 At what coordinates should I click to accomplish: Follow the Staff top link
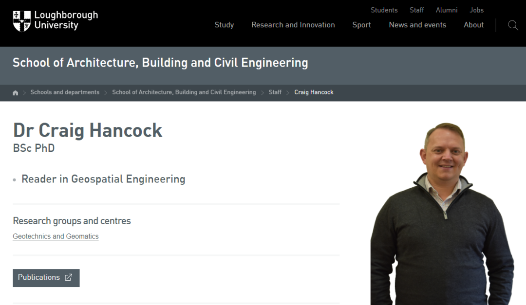pyautogui.click(x=416, y=10)
